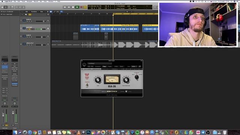Toggle the yellow Cycle button

pos(85,7)
